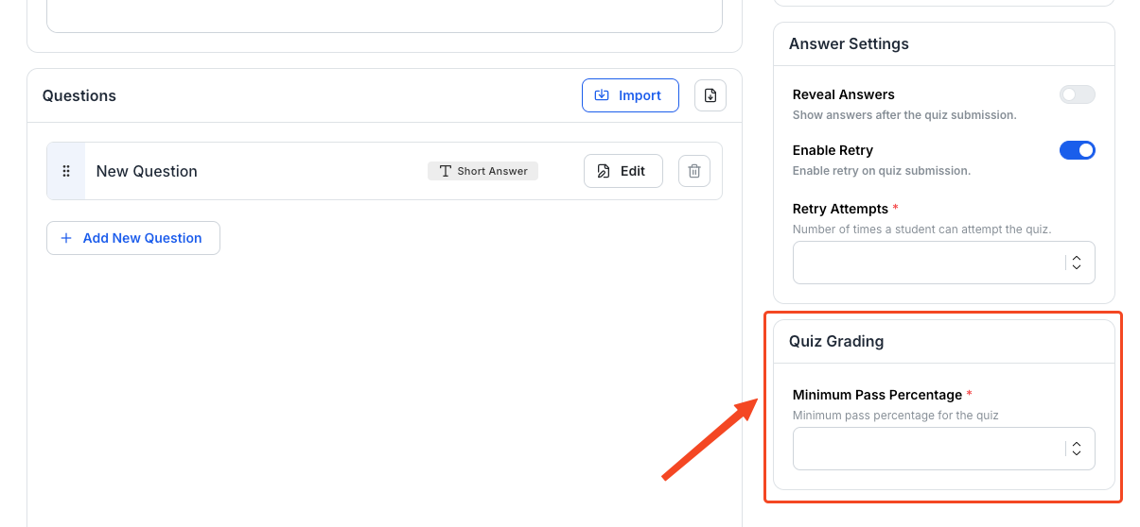Image resolution: width=1140 pixels, height=527 pixels.
Task: Click the Questions section heading
Action: click(x=79, y=95)
